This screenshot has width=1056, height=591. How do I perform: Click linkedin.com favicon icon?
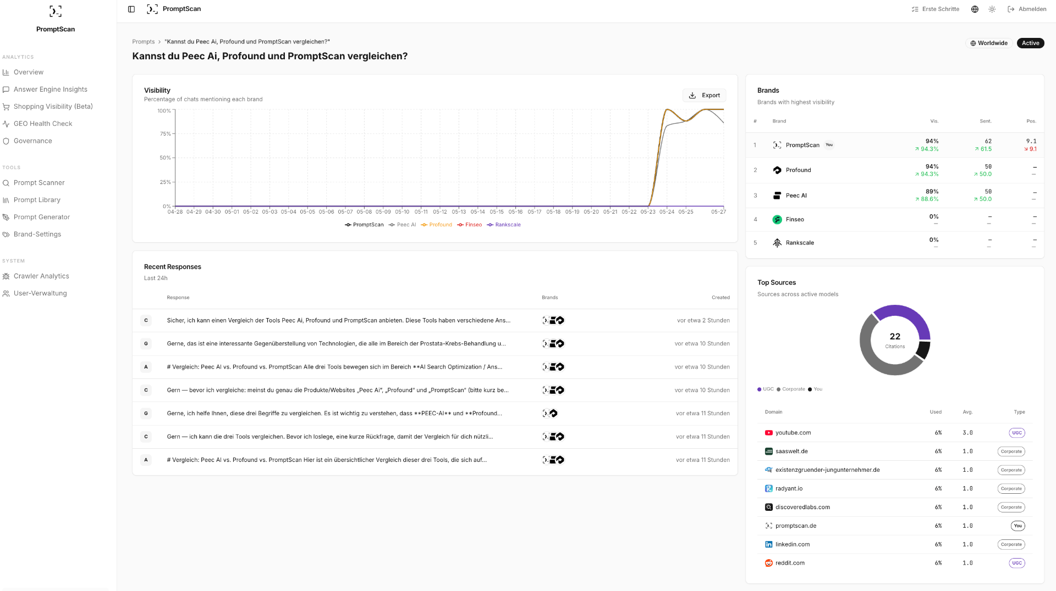click(769, 545)
